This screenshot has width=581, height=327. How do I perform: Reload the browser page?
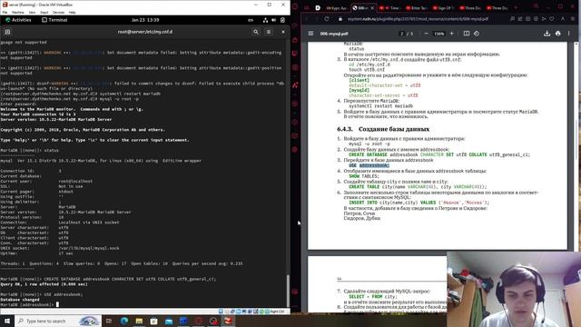point(327,19)
